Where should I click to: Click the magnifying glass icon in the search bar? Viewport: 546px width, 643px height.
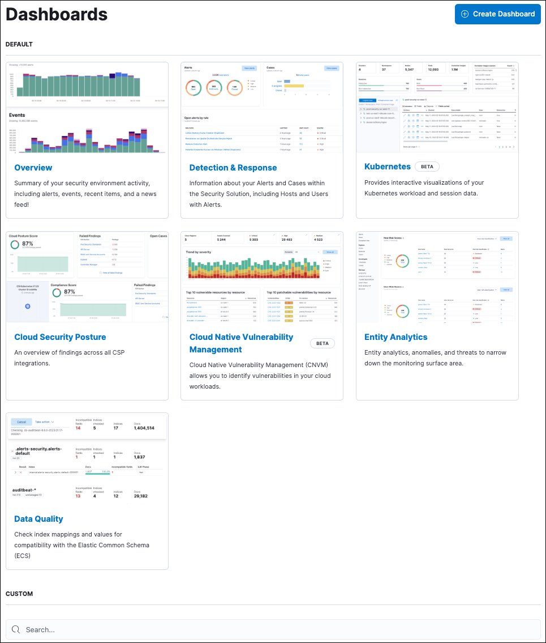tap(15, 629)
